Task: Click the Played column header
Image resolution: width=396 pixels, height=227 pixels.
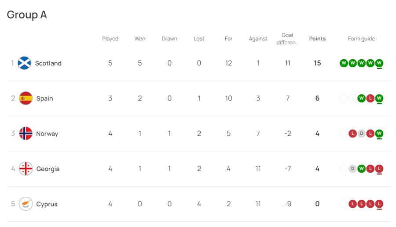Action: tap(110, 39)
